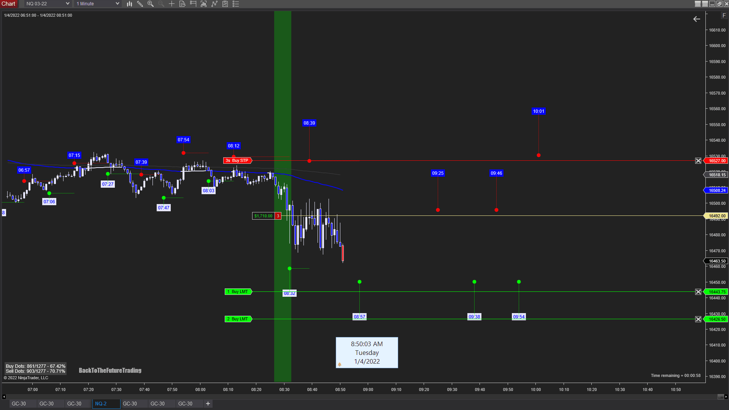Click the zoom out magnifier icon
The image size is (729, 410).
pos(161,4)
